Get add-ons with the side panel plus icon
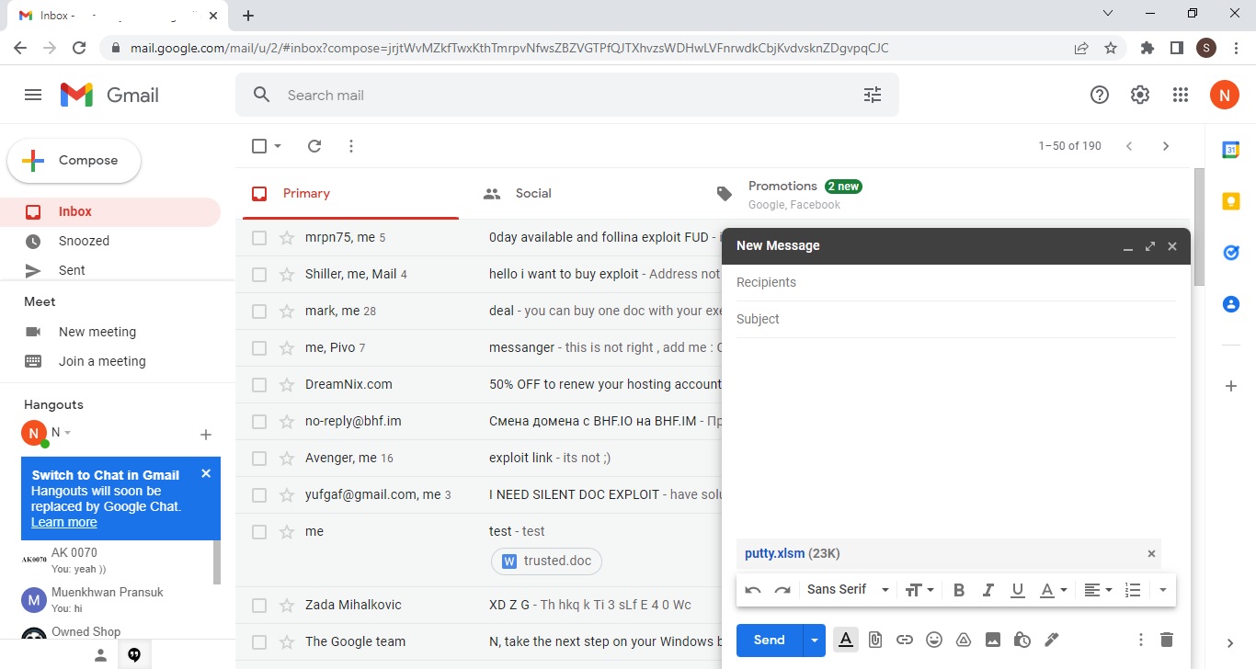1256x669 pixels. tap(1231, 386)
